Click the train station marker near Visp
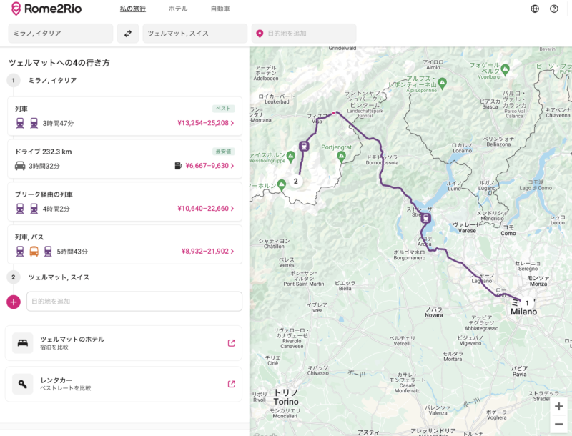 304,147
